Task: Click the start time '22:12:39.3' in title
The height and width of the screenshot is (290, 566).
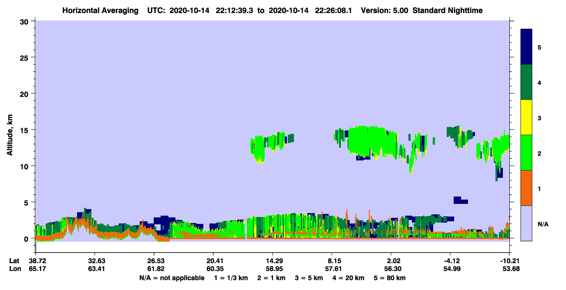Action: (235, 10)
